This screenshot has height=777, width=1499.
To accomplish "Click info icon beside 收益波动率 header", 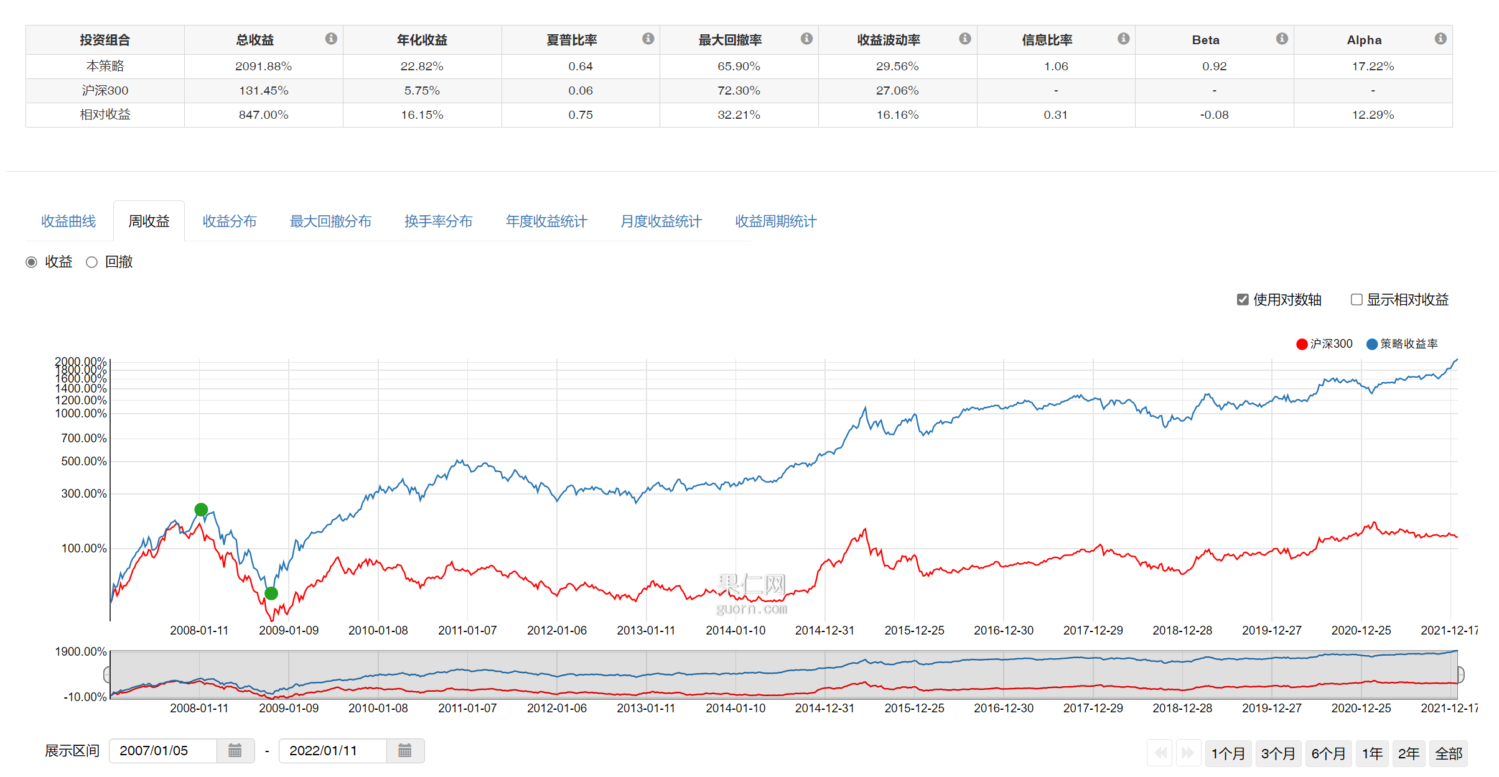I will point(964,39).
